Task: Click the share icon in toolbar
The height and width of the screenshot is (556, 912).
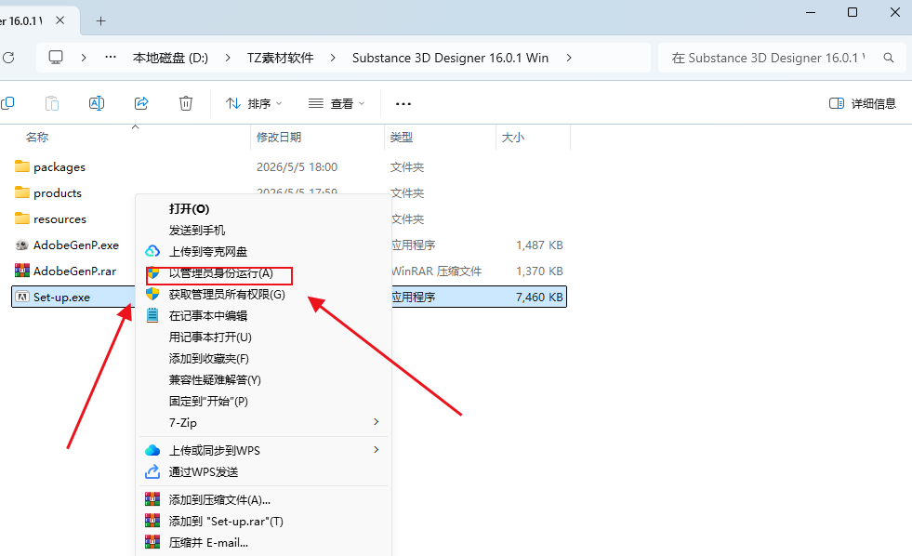Action: point(141,103)
